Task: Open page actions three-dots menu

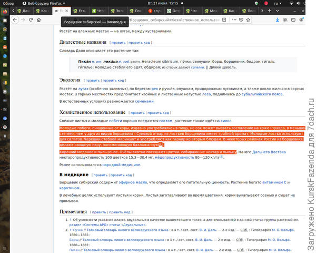Action: (234, 20)
